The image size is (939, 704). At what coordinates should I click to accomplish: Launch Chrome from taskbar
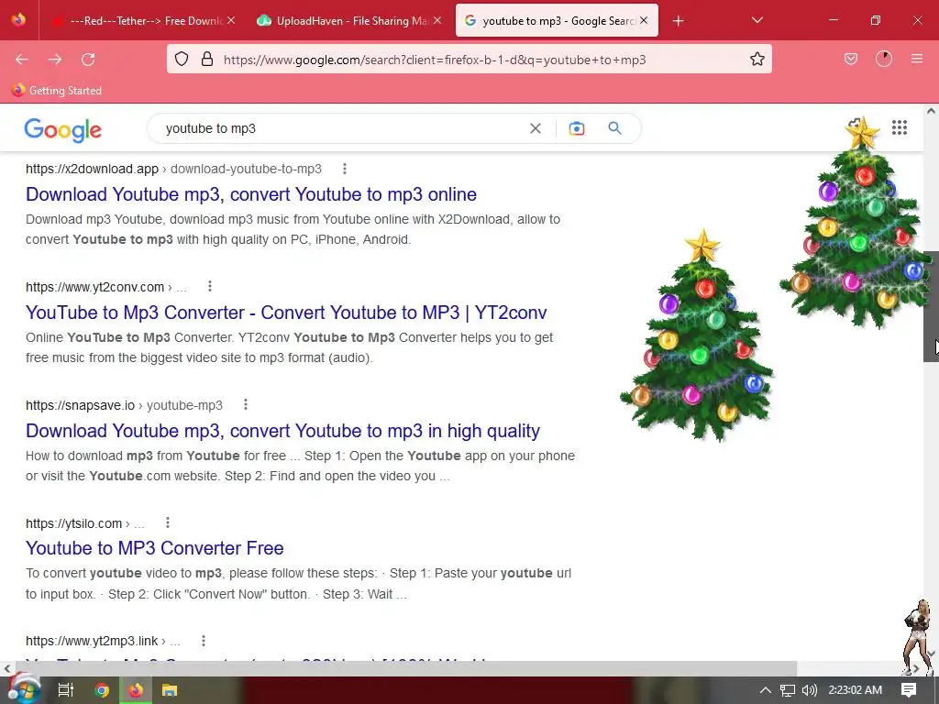click(x=102, y=690)
